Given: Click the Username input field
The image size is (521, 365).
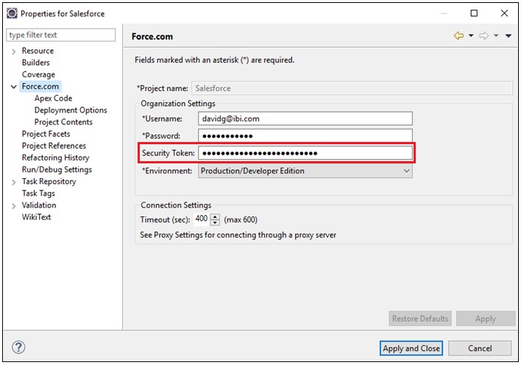Looking at the screenshot, I should pos(305,118).
